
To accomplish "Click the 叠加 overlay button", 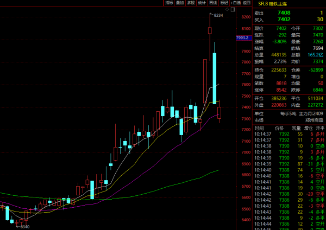I will (180, 3).
